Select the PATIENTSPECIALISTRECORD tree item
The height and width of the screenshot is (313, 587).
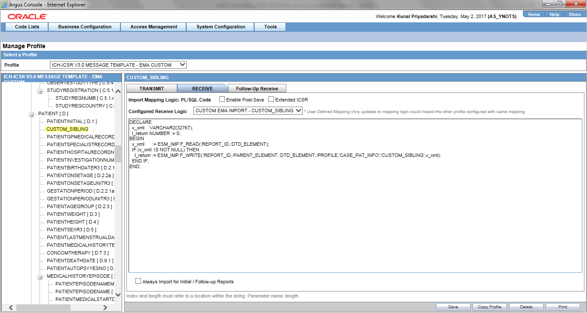coord(80,144)
